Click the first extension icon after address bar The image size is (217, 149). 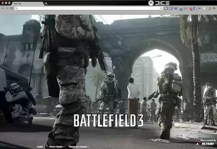166,8
